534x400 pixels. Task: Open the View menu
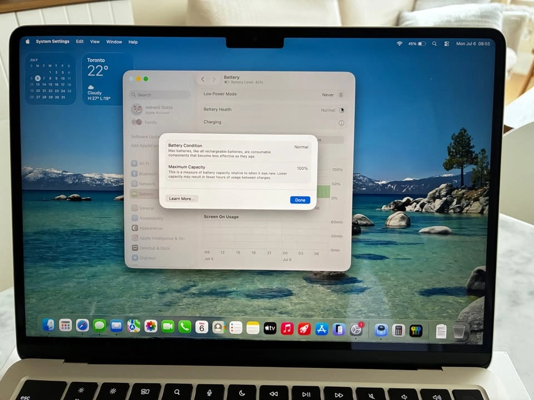[x=95, y=42]
